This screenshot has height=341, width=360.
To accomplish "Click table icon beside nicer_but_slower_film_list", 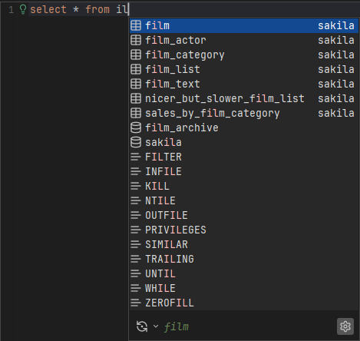I will tap(136, 98).
